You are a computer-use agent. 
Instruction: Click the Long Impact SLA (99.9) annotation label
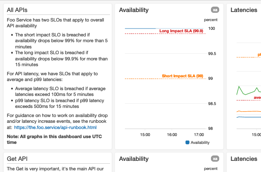pyautogui.click(x=181, y=31)
